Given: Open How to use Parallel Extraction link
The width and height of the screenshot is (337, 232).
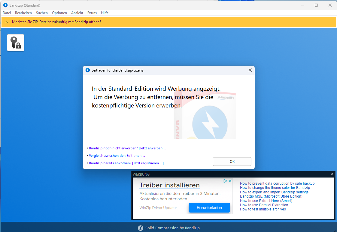Looking at the screenshot, I should point(264,205).
